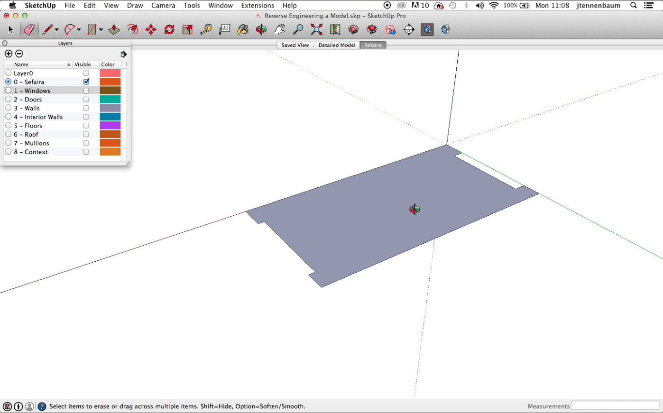This screenshot has height=413, width=663.
Task: Click the Measurements input box
Action: click(615, 406)
